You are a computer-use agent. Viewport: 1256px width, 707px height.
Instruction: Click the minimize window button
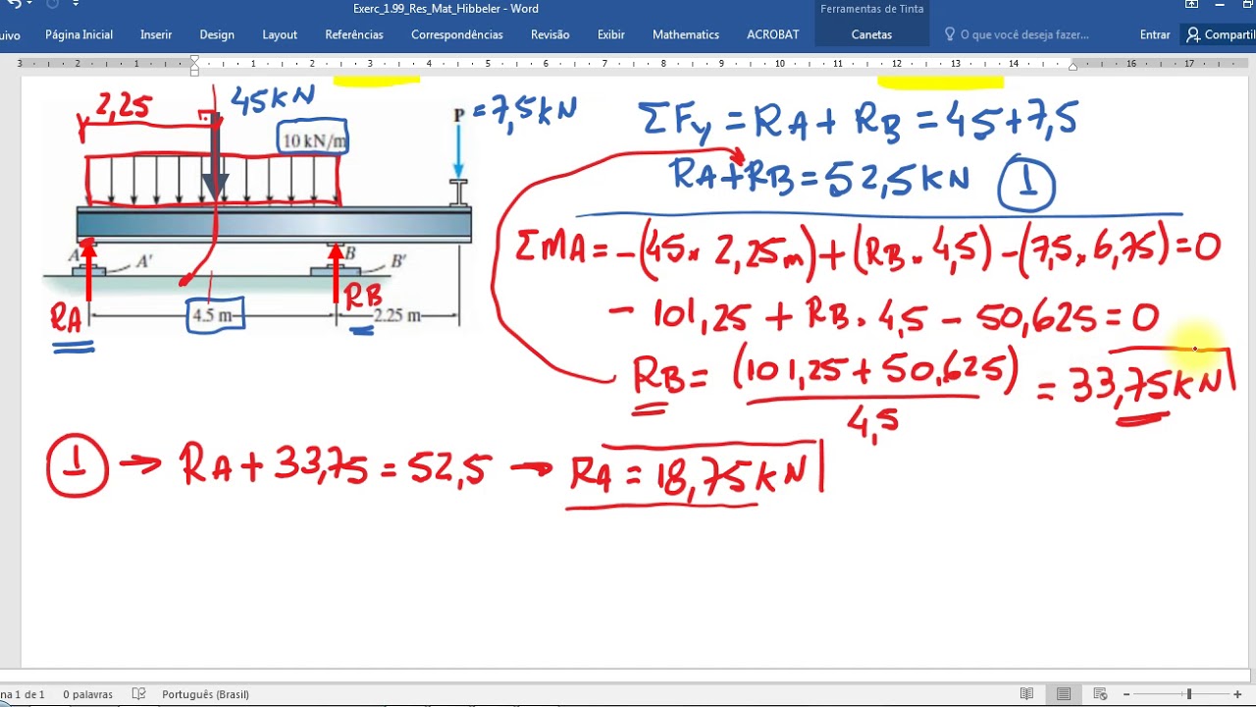(x=1219, y=5)
